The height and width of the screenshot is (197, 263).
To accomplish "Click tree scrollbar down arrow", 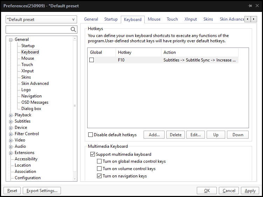I will (75, 179).
